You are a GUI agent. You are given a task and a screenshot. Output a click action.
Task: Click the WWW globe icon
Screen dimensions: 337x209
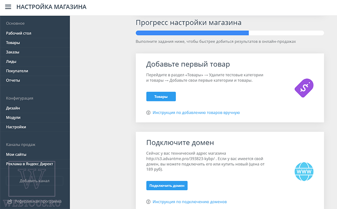coord(304,171)
